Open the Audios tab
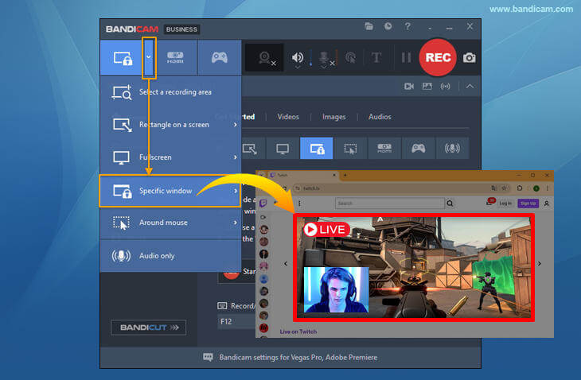Image resolution: width=581 pixels, height=380 pixels. [x=380, y=117]
